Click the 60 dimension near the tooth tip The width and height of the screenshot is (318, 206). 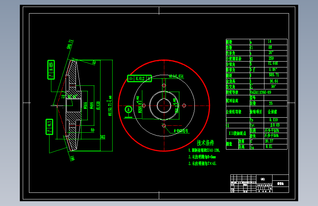(x=94, y=62)
